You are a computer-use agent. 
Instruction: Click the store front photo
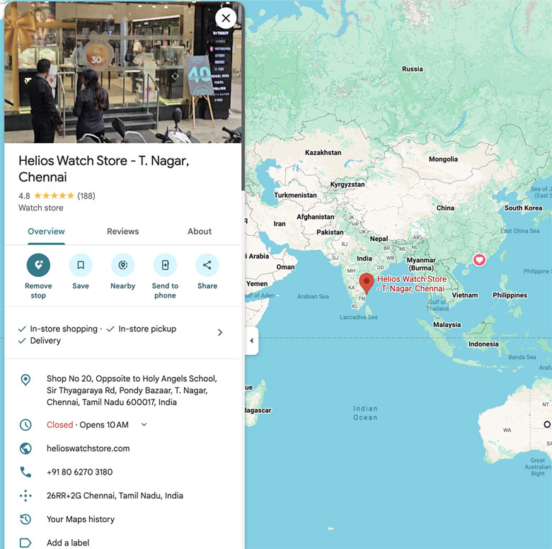point(123,72)
